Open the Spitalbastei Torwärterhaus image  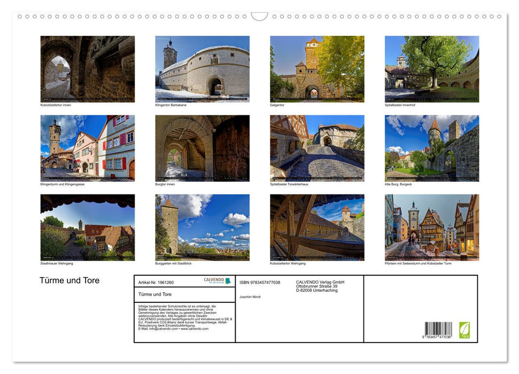(317, 148)
